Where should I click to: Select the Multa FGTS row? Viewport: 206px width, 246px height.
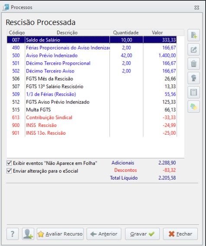92,110
